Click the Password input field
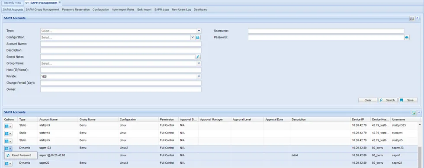The image size is (424, 168). 326,37
